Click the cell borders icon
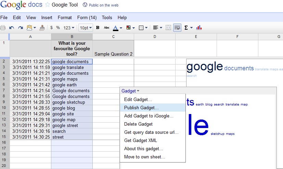Viewport: 283px width, 169px height. 141,28
